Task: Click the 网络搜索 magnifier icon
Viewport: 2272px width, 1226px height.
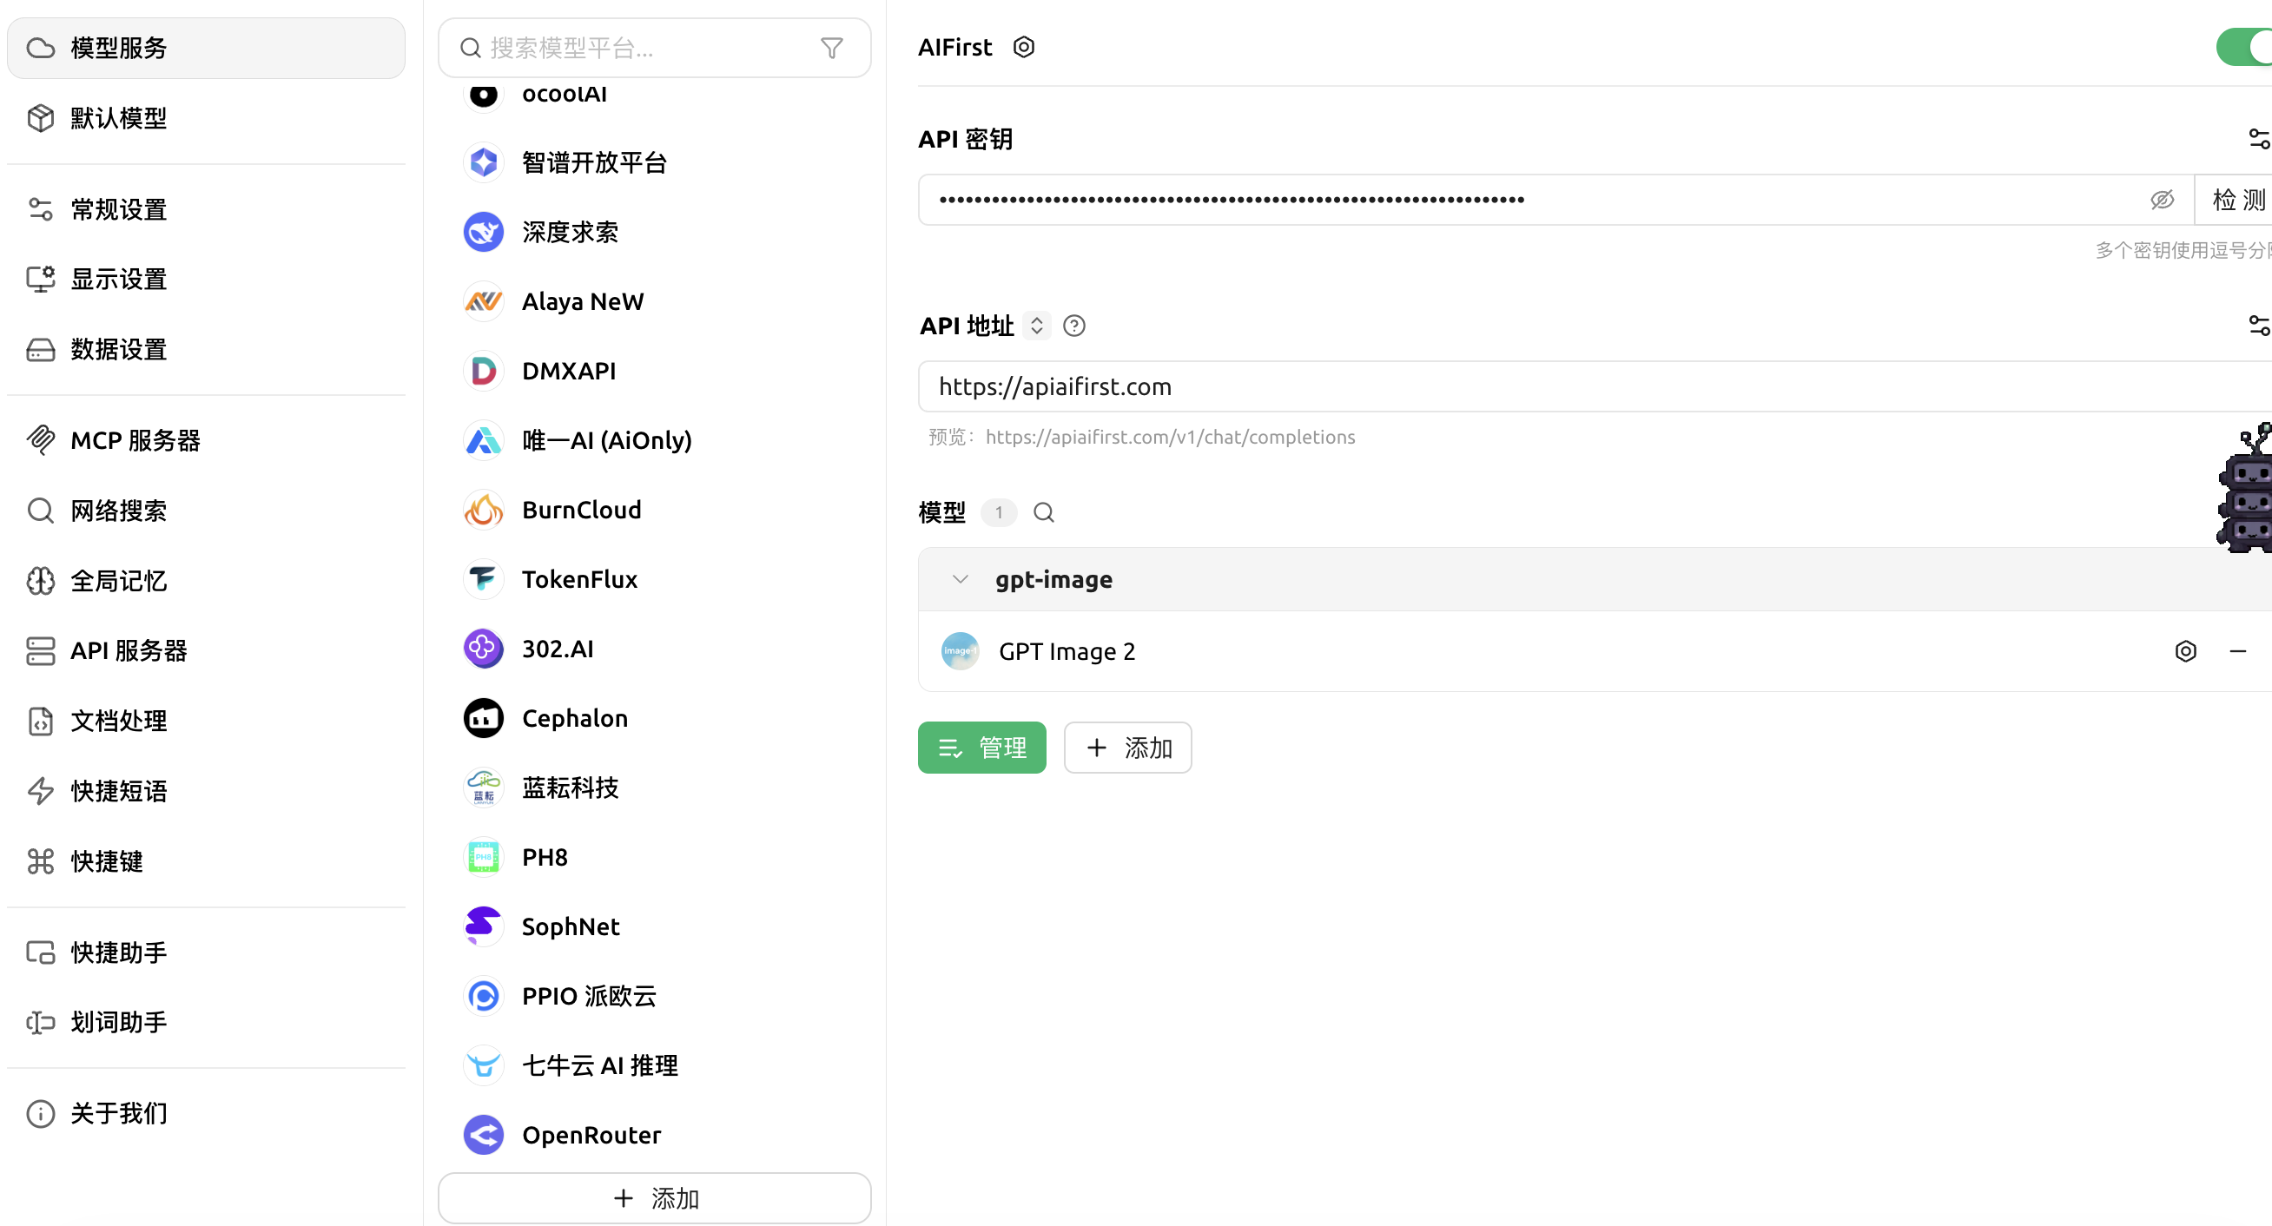Action: (41, 511)
